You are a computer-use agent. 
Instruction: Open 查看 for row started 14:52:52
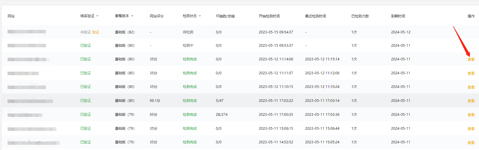pos(471,143)
